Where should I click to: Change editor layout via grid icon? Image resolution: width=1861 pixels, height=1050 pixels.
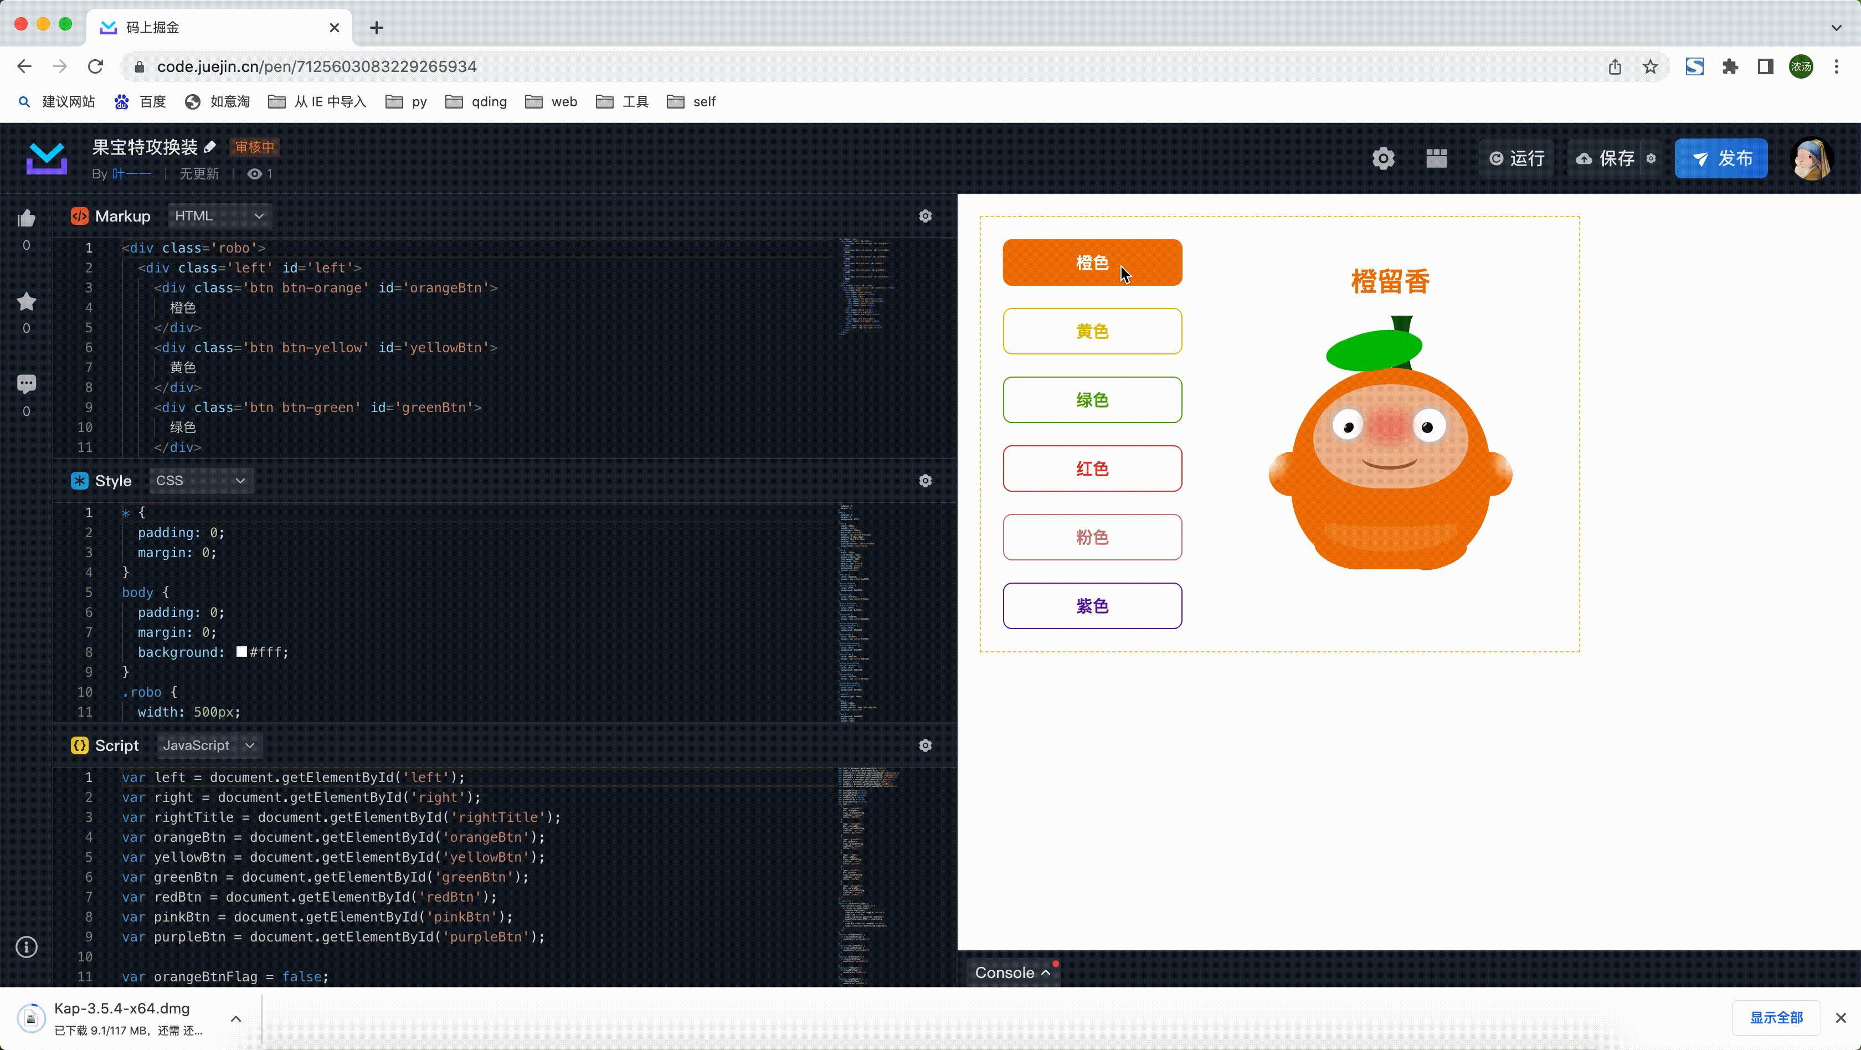1436,158
